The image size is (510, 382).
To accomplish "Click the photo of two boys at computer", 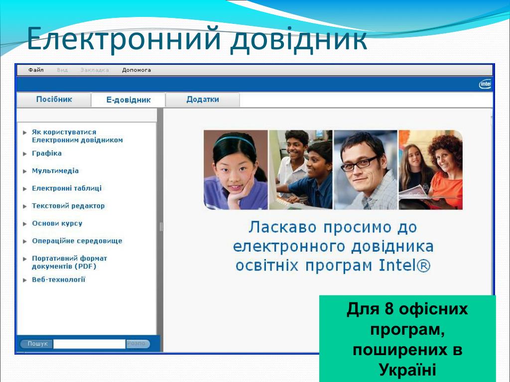I will point(301,170).
